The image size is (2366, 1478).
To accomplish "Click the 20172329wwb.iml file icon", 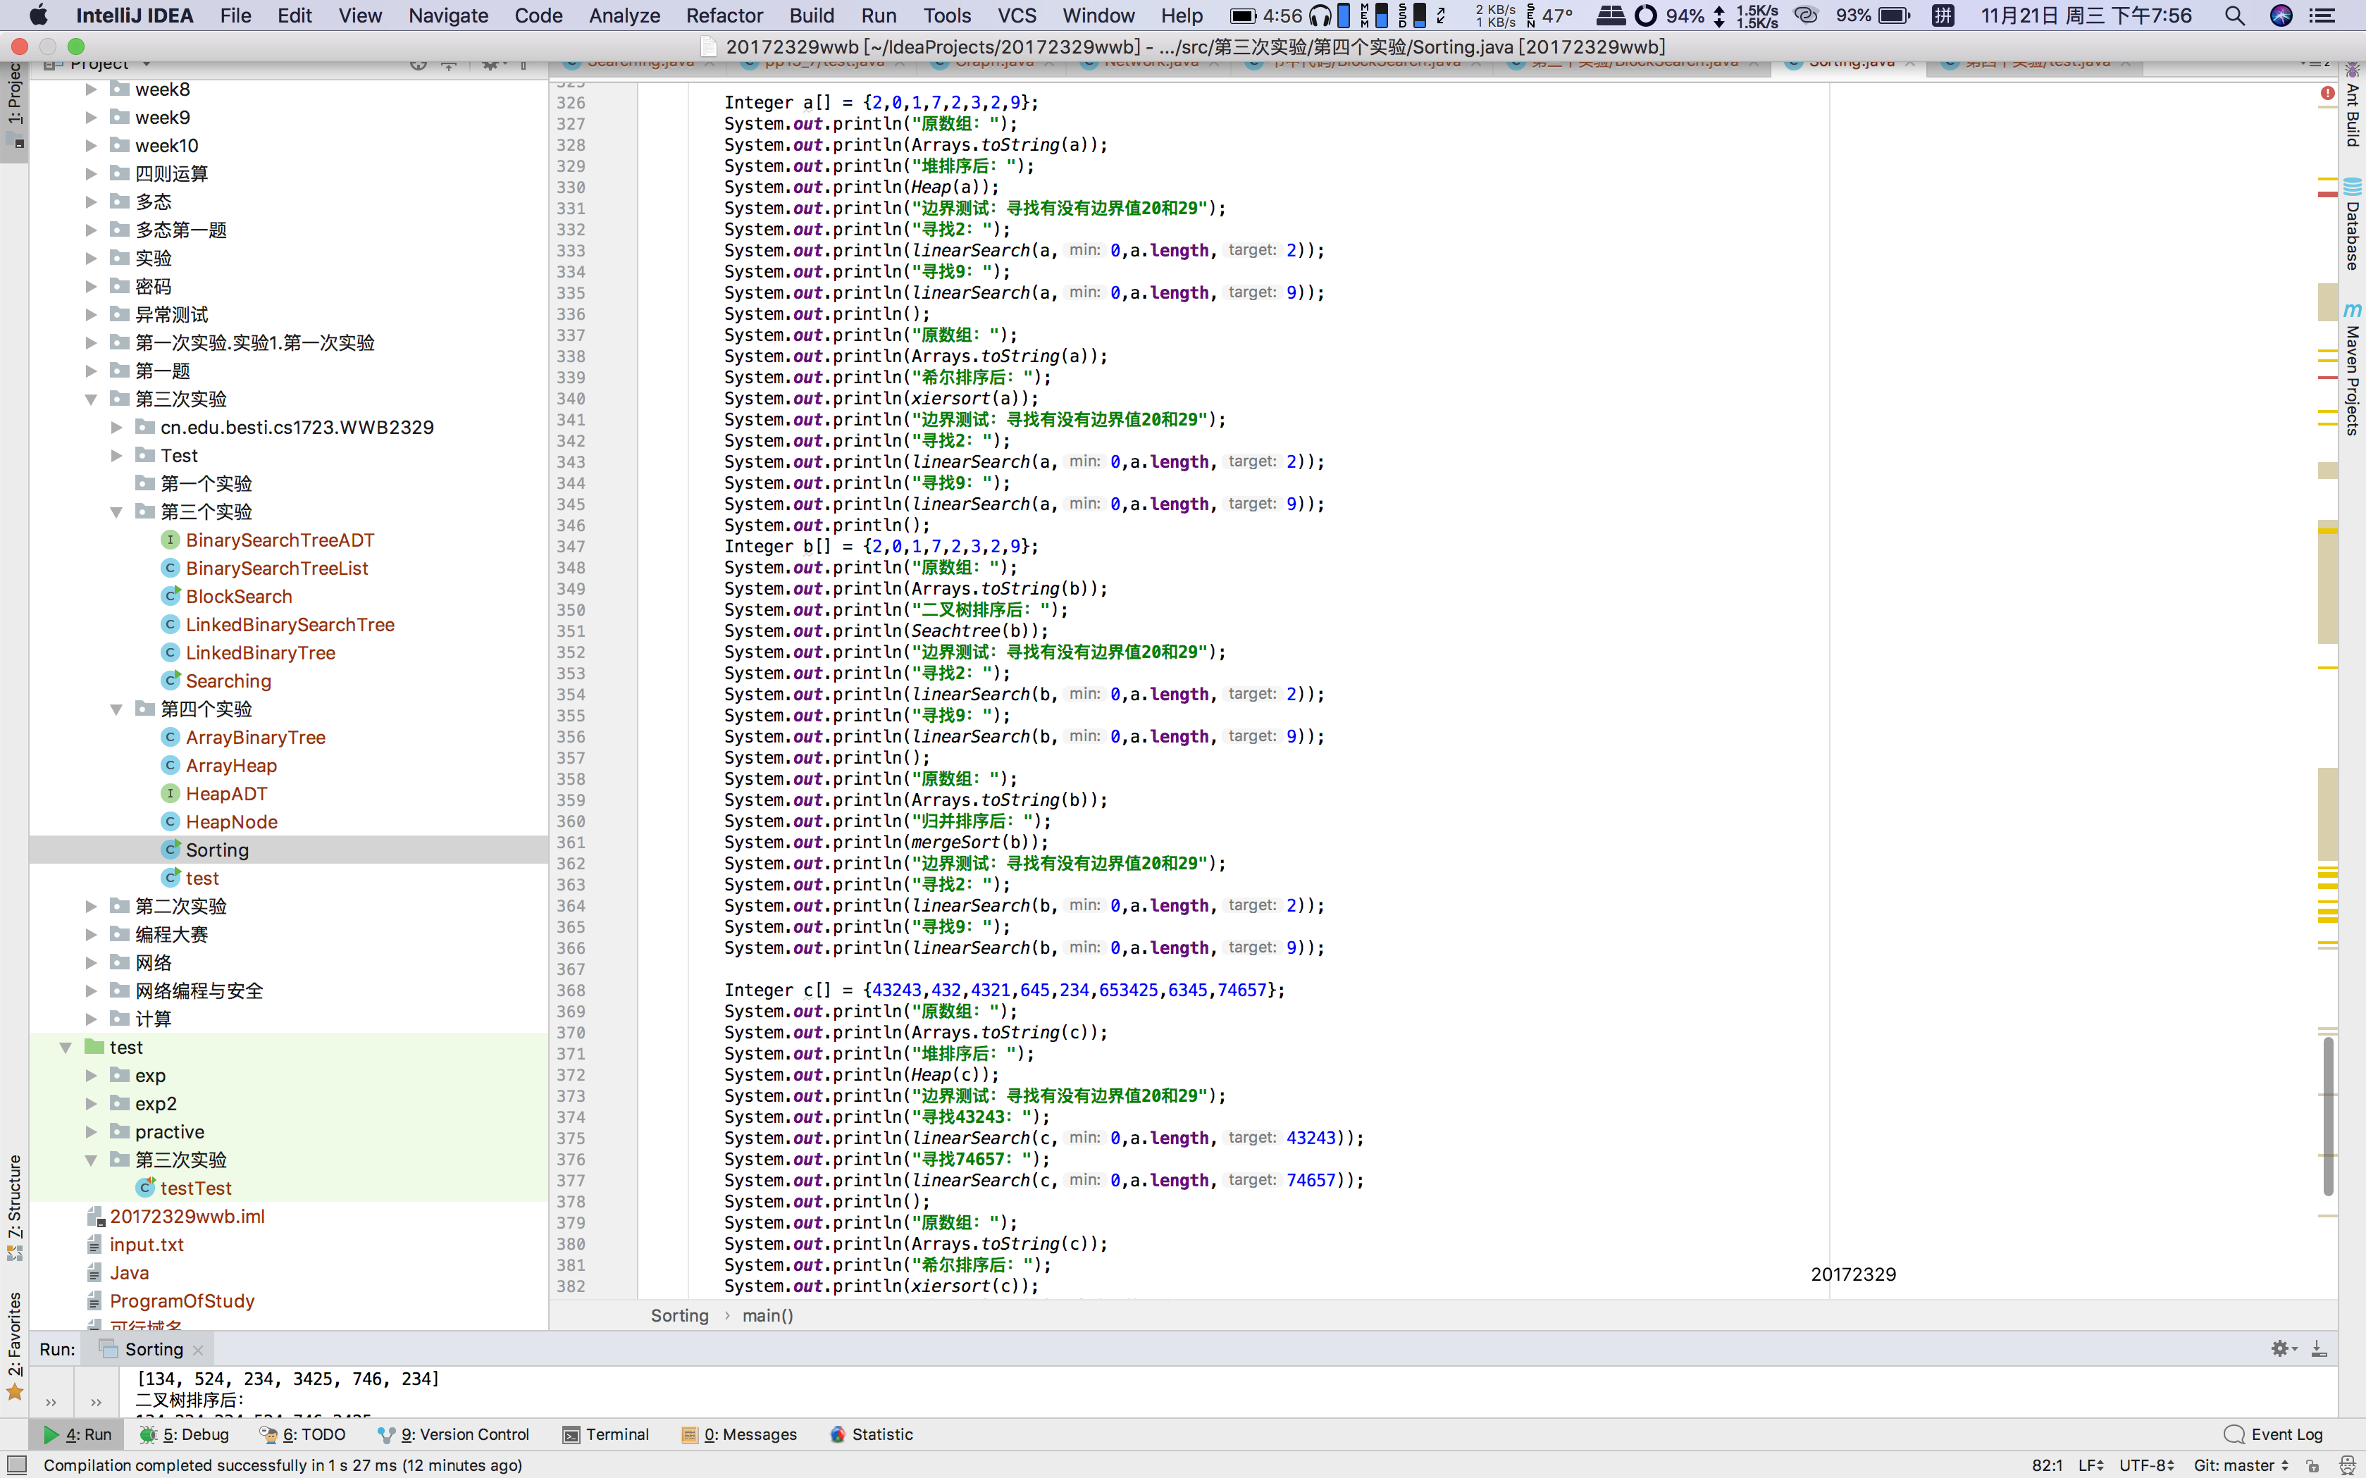I will coord(95,1216).
